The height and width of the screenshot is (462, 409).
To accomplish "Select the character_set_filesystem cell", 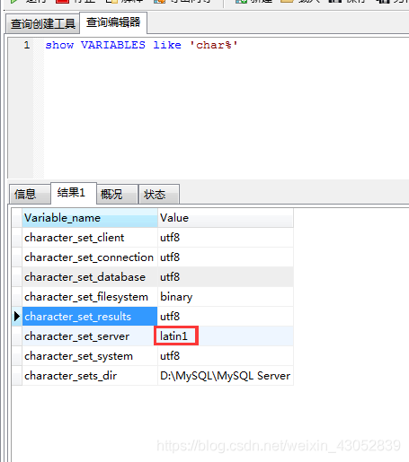I will pyautogui.click(x=90, y=297).
